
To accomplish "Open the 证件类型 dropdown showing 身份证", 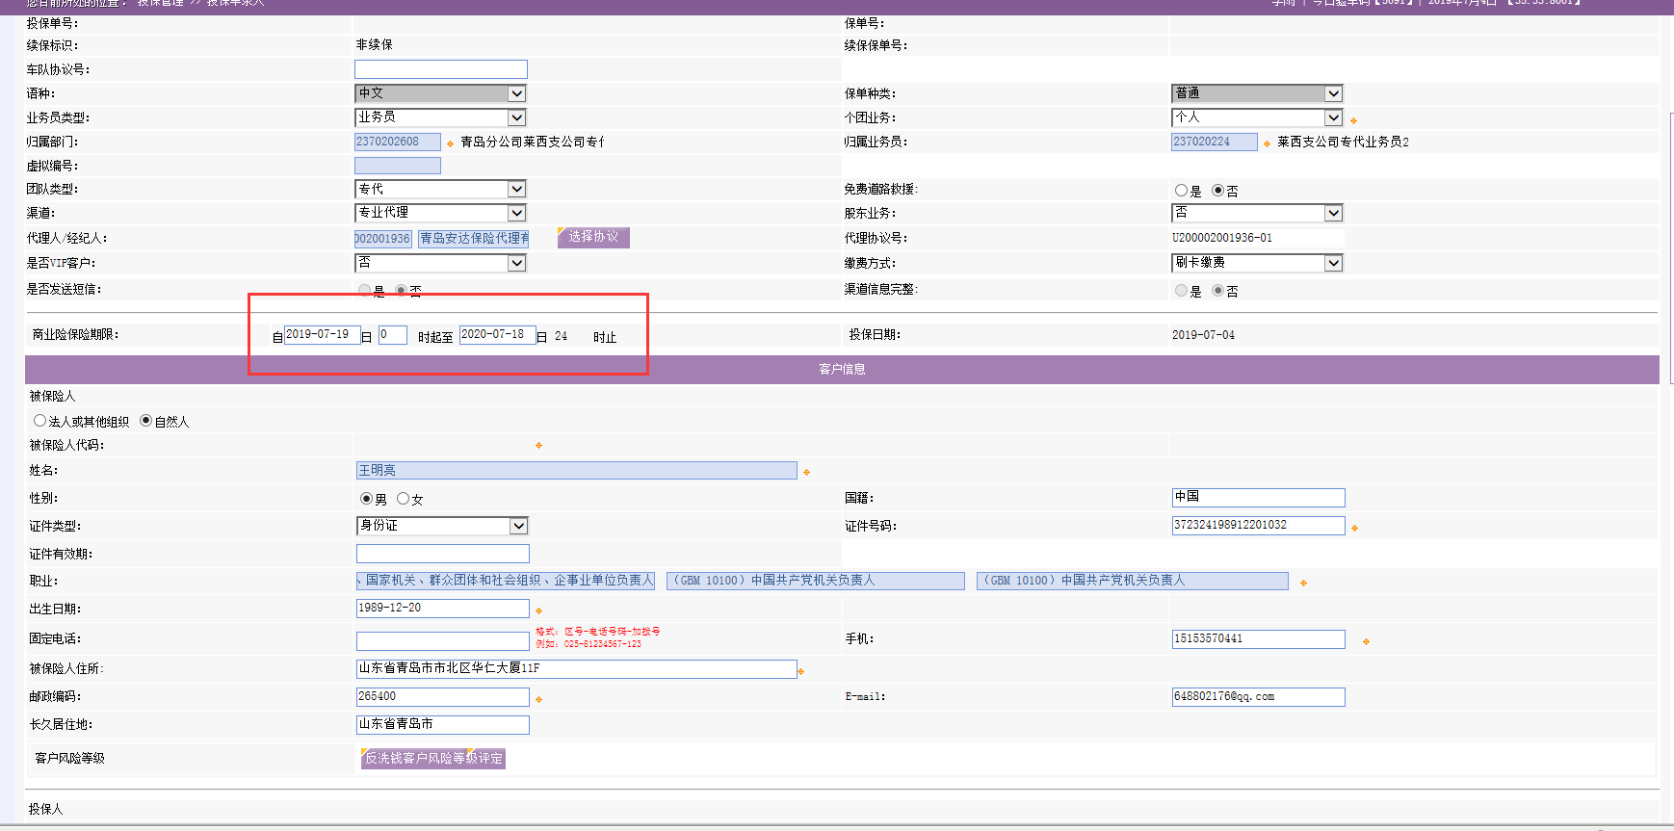I will (518, 526).
